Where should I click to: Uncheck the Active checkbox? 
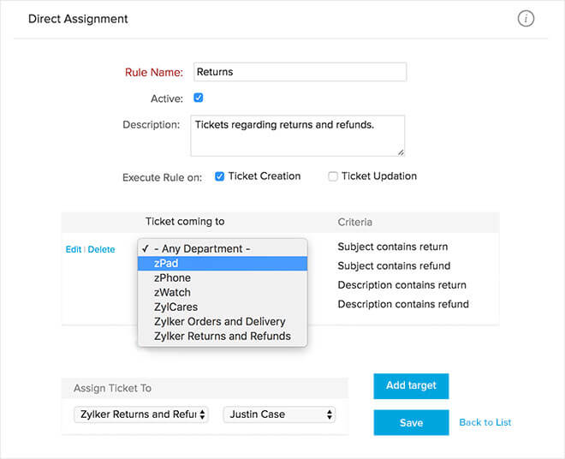[199, 98]
